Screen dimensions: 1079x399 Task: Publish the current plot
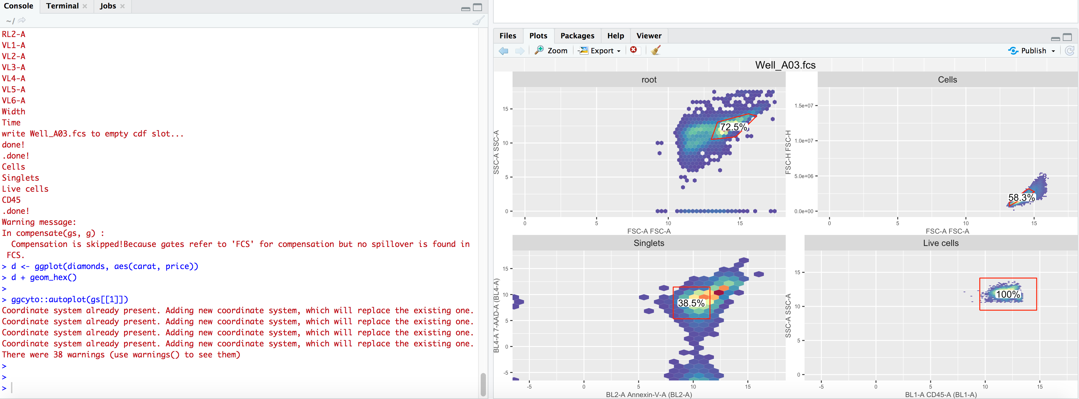[1031, 50]
